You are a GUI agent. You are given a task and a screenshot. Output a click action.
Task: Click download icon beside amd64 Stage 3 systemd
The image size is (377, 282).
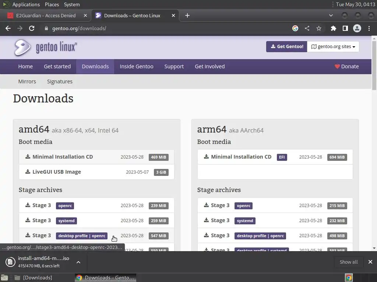click(28, 220)
